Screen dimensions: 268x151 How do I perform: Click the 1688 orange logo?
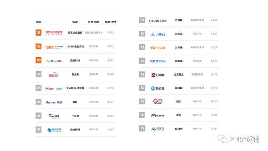[54, 47]
